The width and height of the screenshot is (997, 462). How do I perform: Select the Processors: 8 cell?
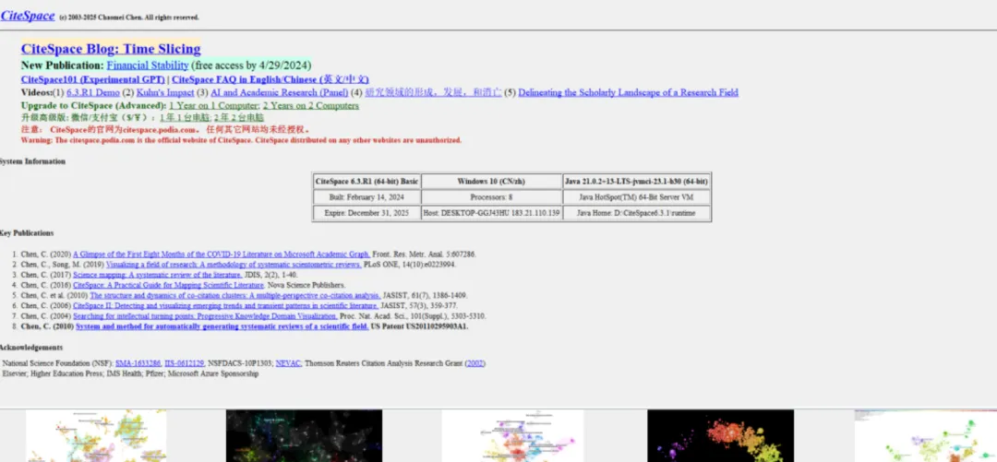pyautogui.click(x=491, y=197)
